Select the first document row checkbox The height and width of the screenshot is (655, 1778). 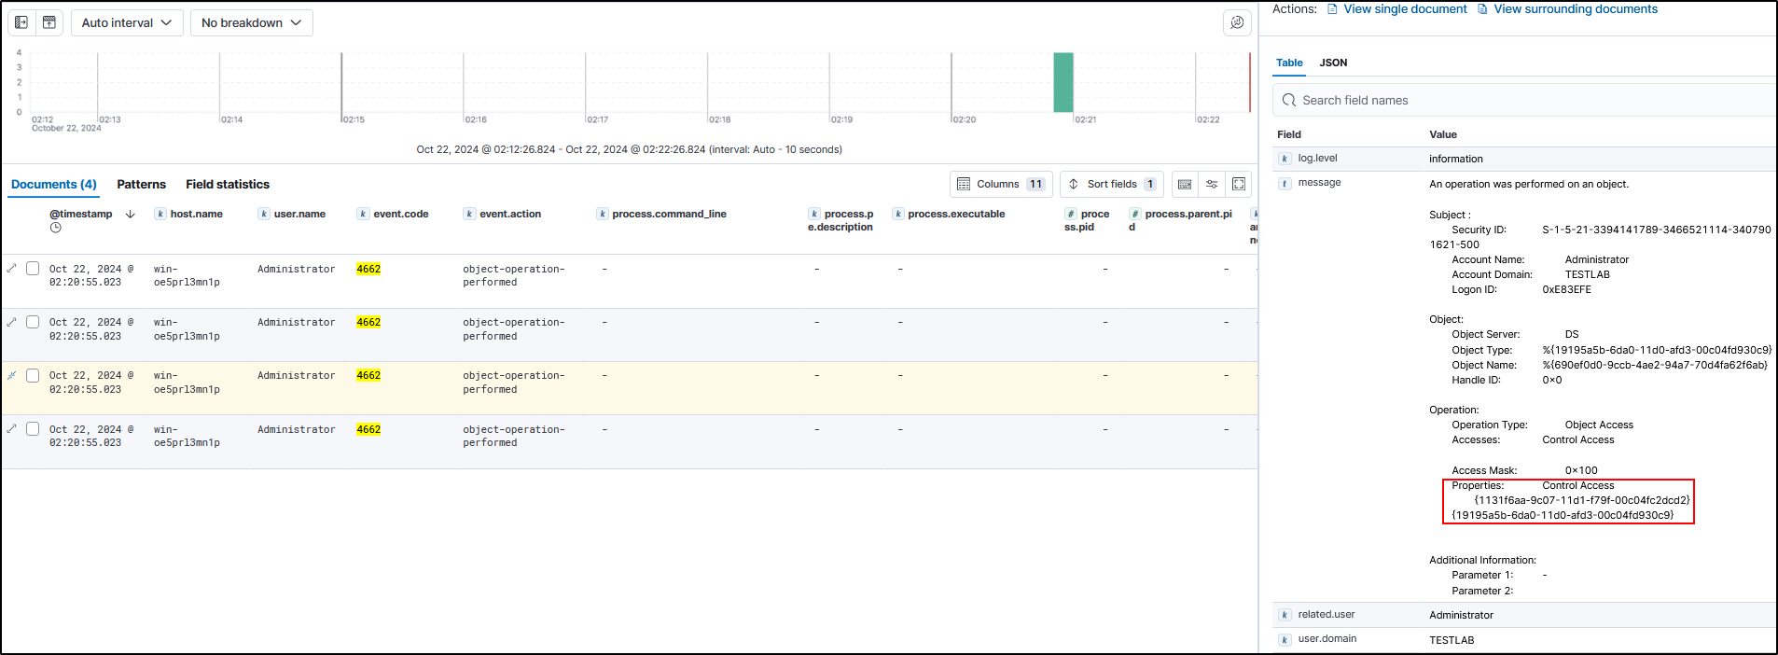pos(33,269)
